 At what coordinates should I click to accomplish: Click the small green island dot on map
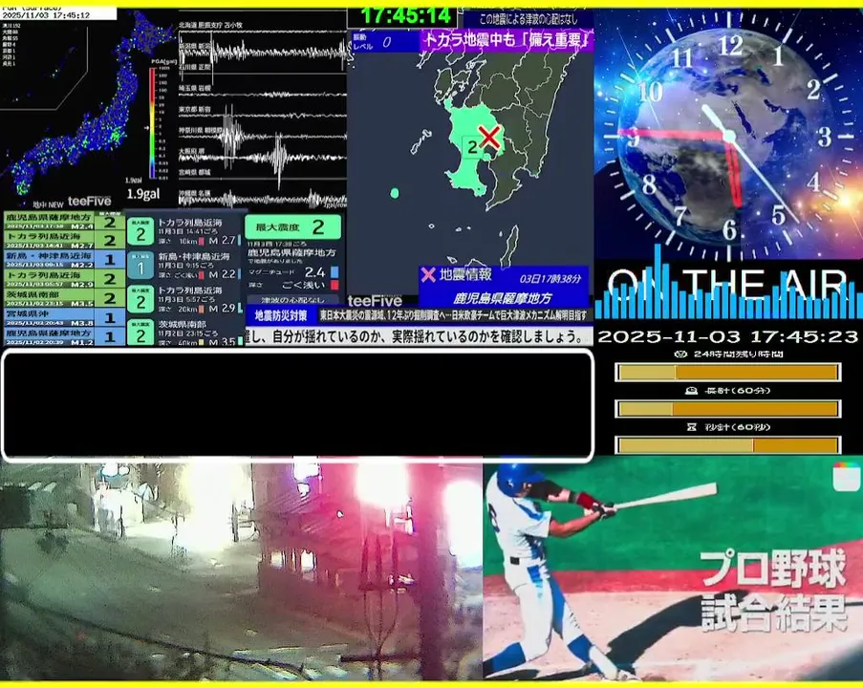point(394,193)
